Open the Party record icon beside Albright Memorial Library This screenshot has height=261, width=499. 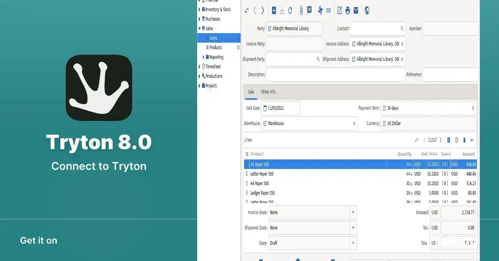point(269,29)
